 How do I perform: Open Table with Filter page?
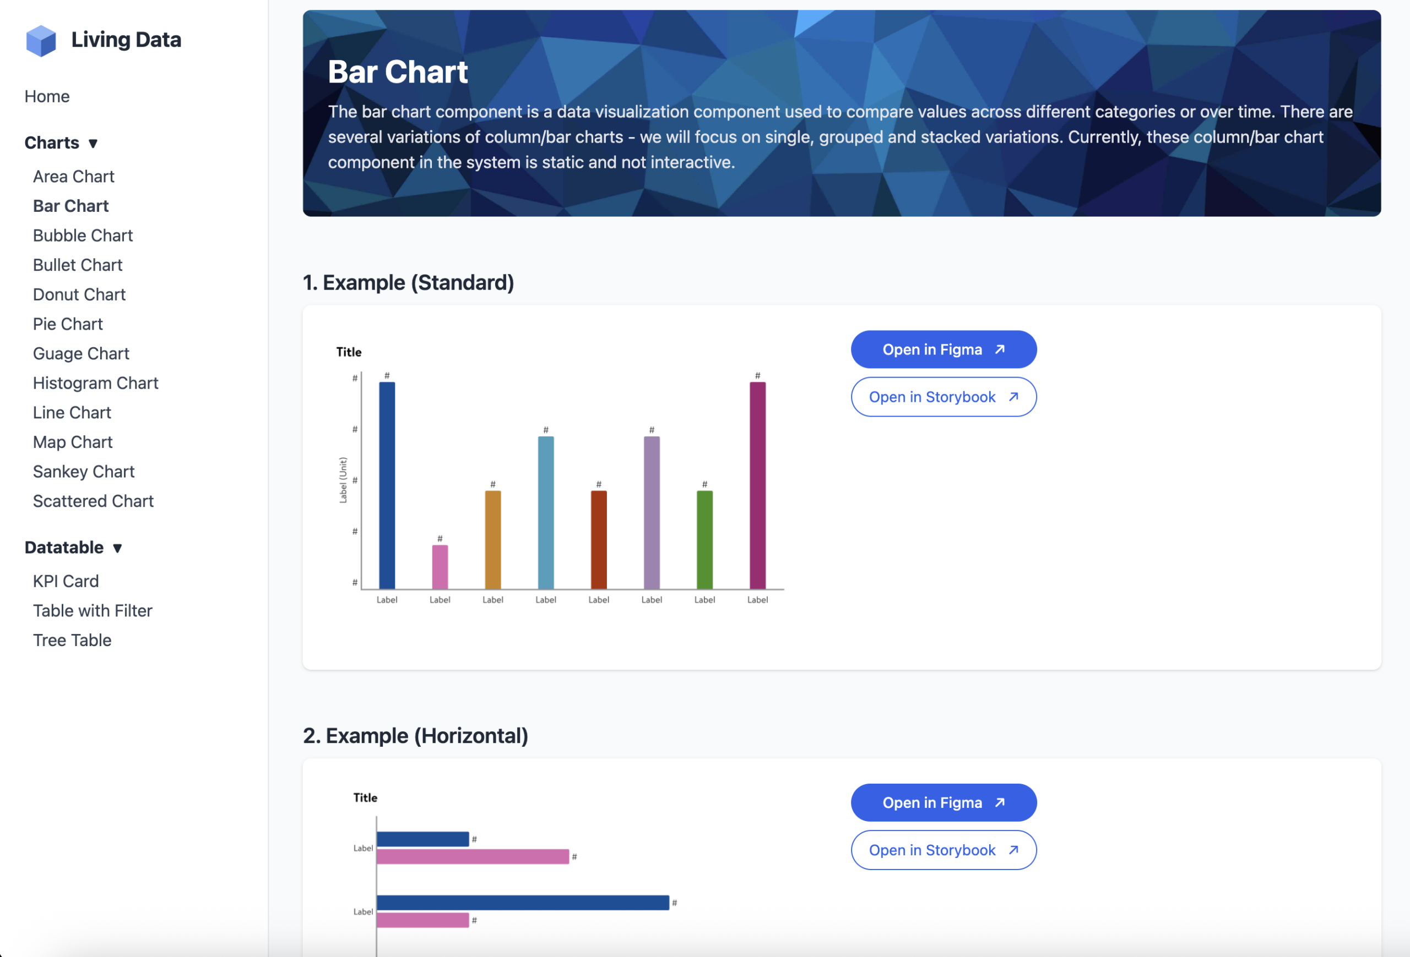click(92, 610)
